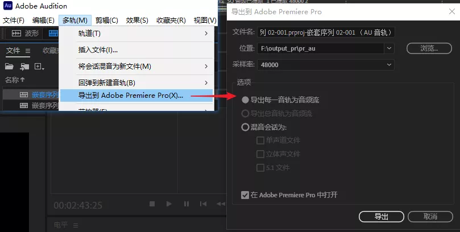This screenshot has width=460, height=232.
Task: Open the 视图(V) menu
Action: pyautogui.click(x=205, y=20)
